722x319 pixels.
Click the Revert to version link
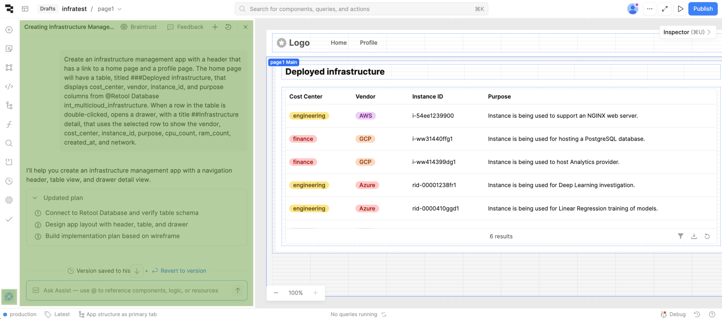[x=183, y=271]
